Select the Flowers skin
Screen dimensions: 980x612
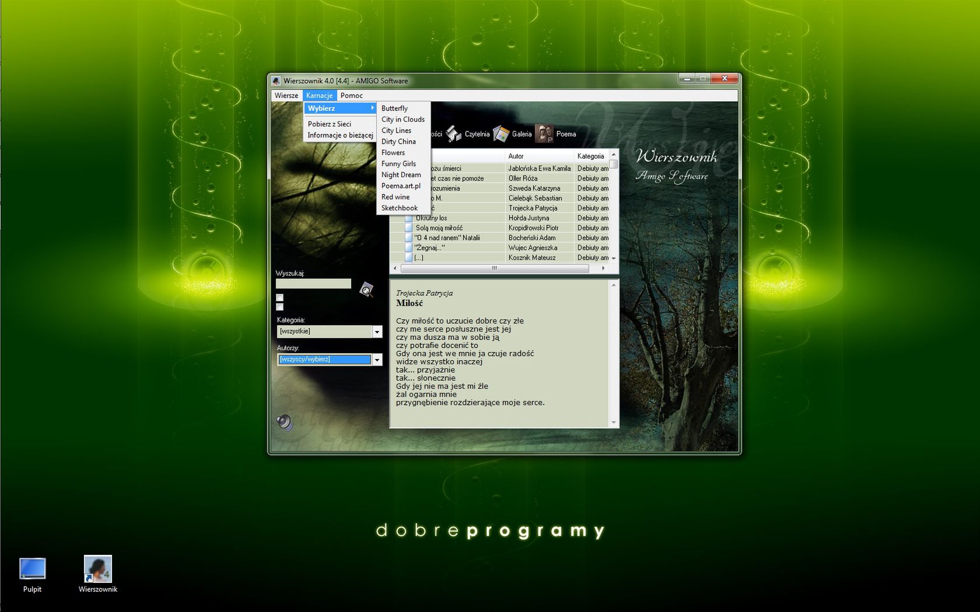[x=404, y=153]
